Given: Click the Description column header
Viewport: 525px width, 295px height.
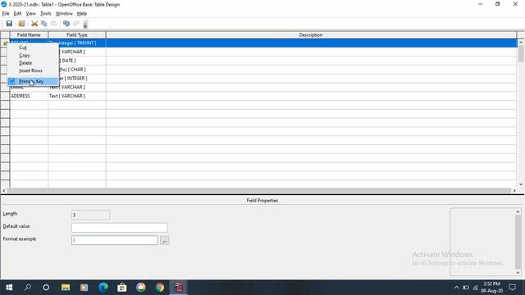Looking at the screenshot, I should point(311,34).
